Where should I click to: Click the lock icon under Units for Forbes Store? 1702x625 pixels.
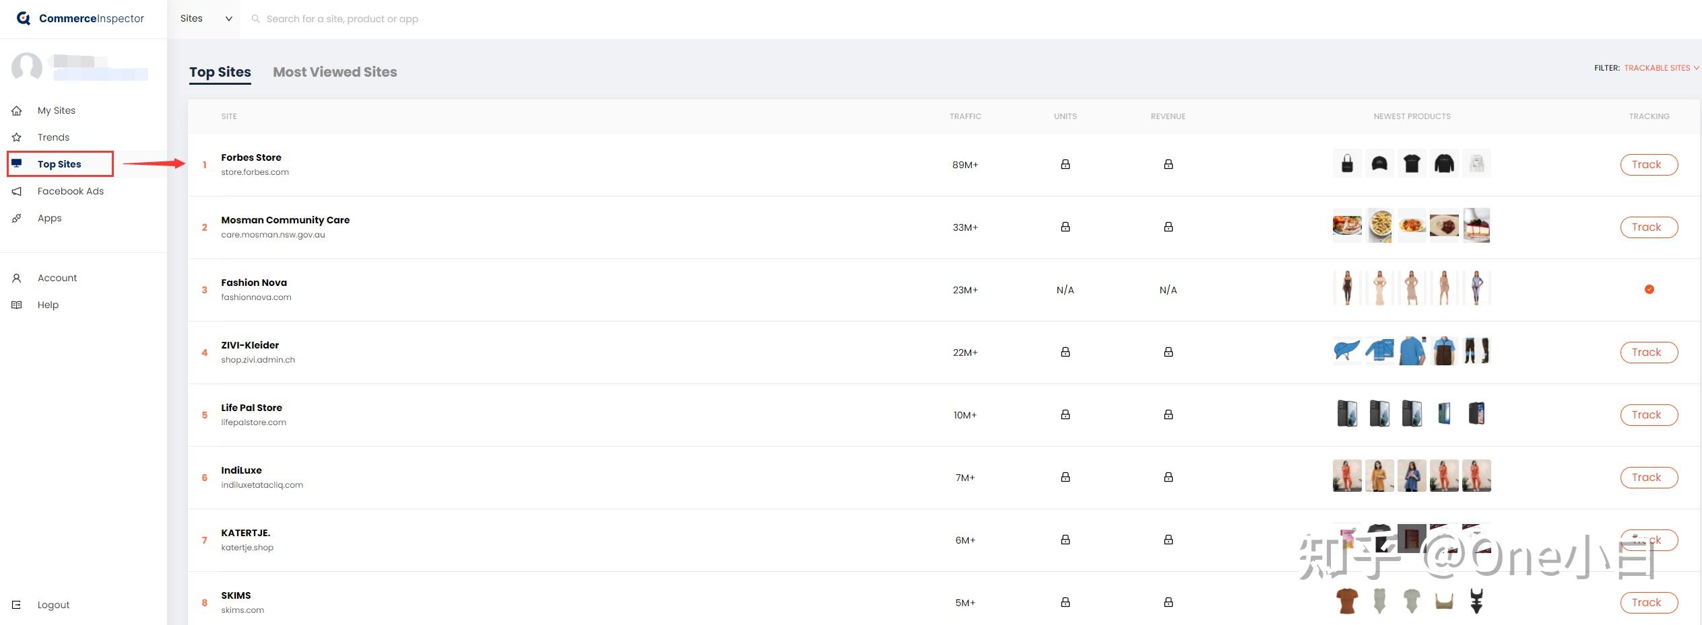pyautogui.click(x=1065, y=164)
